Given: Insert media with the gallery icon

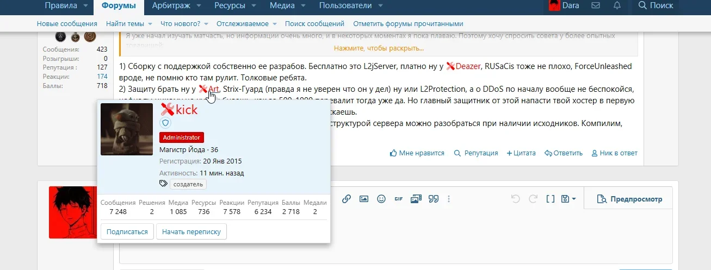Looking at the screenshot, I should pyautogui.click(x=416, y=199).
